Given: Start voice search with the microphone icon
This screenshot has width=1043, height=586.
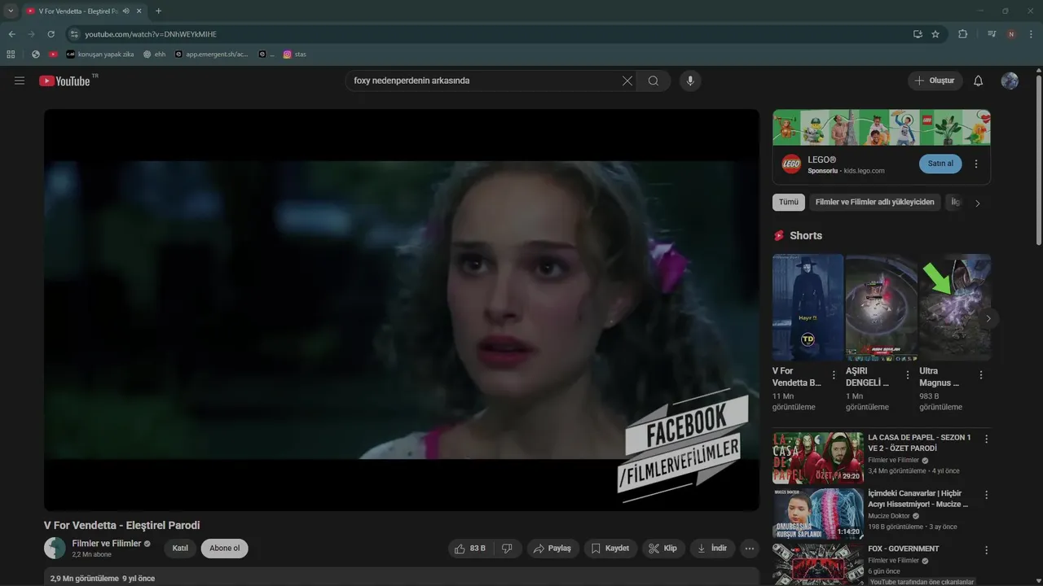Looking at the screenshot, I should pyautogui.click(x=690, y=81).
